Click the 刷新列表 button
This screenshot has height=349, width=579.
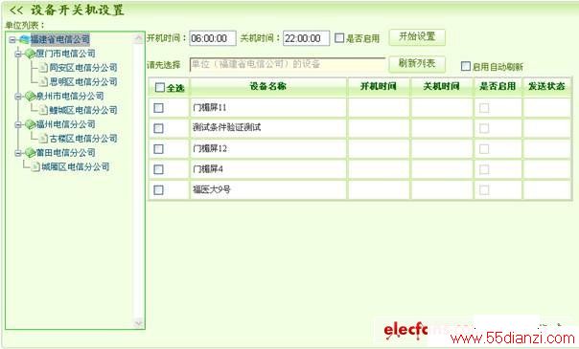(417, 64)
